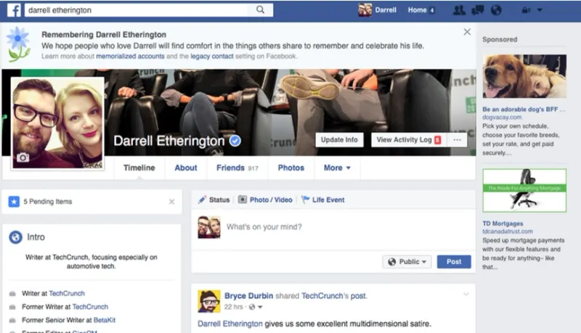Viewport: 581px width, 333px height.
Task: Select the Photo / Video composer tab
Action: 265,200
